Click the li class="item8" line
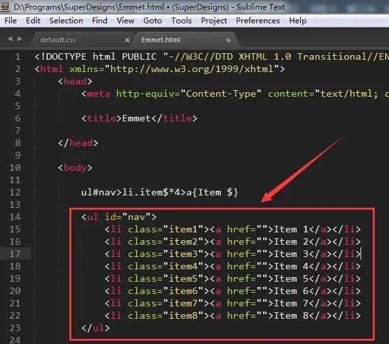The height and width of the screenshot is (344, 389). [233, 315]
